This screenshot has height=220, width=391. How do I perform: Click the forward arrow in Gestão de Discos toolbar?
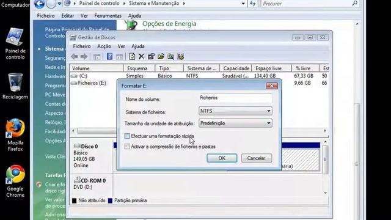click(84, 57)
